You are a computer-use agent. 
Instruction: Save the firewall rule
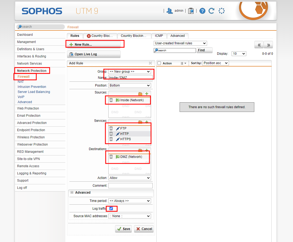coord(124,229)
